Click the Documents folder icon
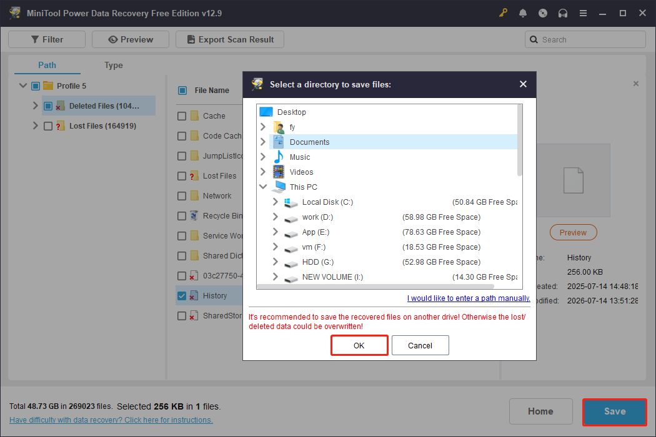656x437 pixels. [x=279, y=142]
